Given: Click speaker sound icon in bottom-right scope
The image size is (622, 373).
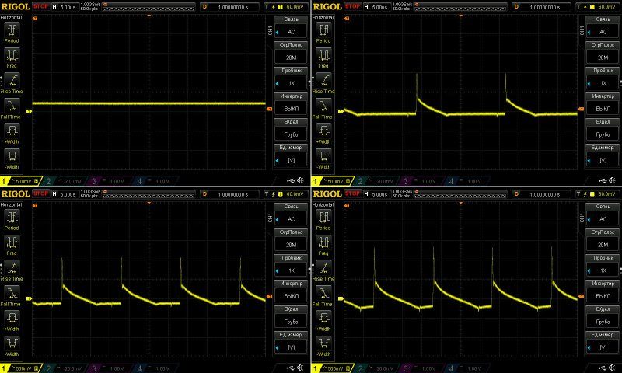Looking at the screenshot, I should point(614,367).
